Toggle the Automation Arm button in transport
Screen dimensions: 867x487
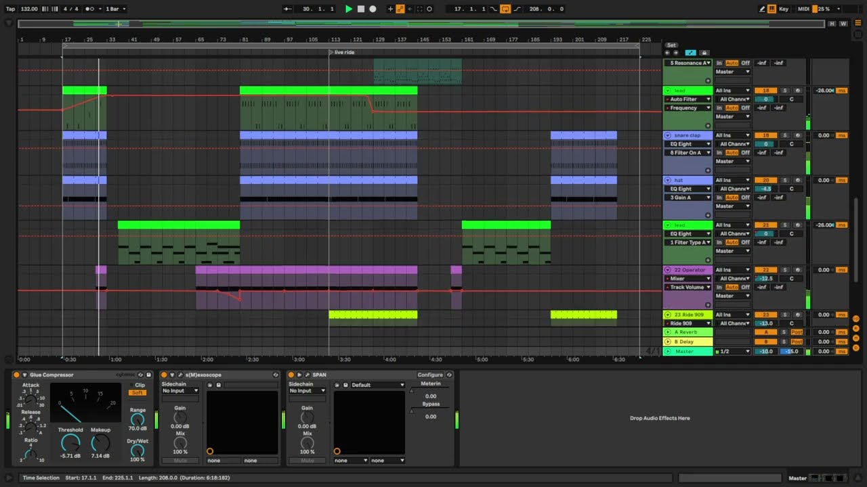(400, 9)
